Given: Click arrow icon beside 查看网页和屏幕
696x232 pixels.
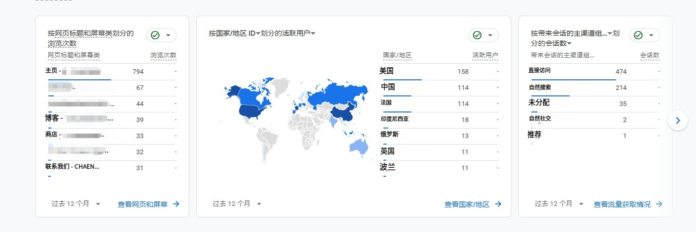Looking at the screenshot, I should [176, 204].
